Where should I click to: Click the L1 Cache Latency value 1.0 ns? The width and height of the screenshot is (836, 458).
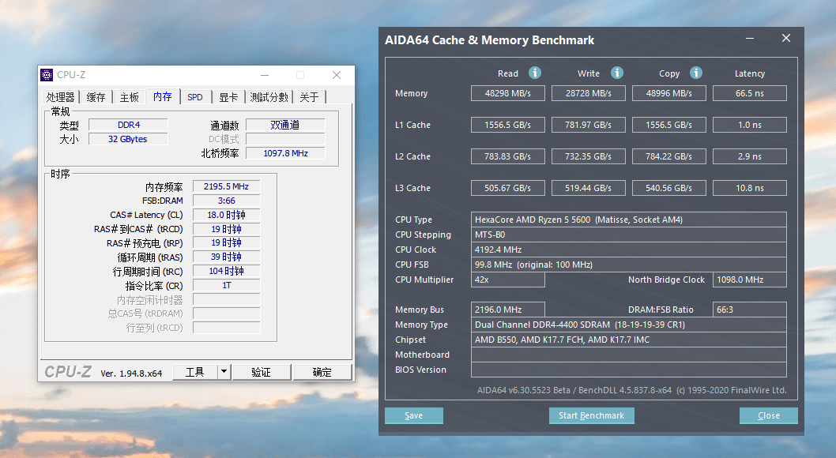pos(750,125)
